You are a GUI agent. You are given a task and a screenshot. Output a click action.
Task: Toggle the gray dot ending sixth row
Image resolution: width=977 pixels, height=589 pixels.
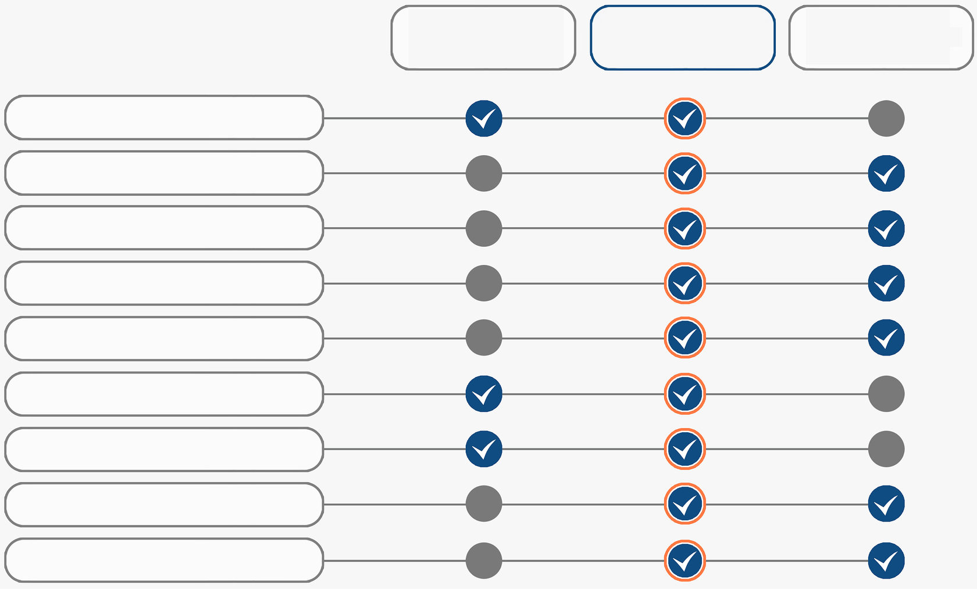(886, 394)
